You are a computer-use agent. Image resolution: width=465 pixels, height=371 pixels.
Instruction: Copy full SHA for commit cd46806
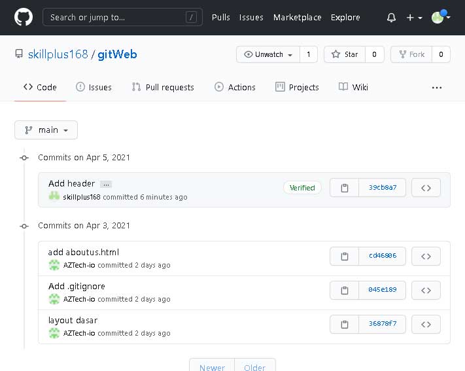click(344, 256)
